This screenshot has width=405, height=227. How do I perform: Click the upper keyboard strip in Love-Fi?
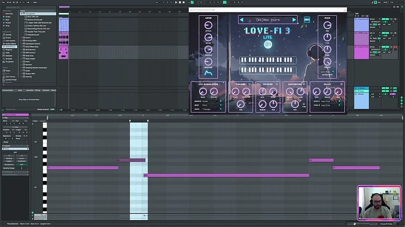267,60
